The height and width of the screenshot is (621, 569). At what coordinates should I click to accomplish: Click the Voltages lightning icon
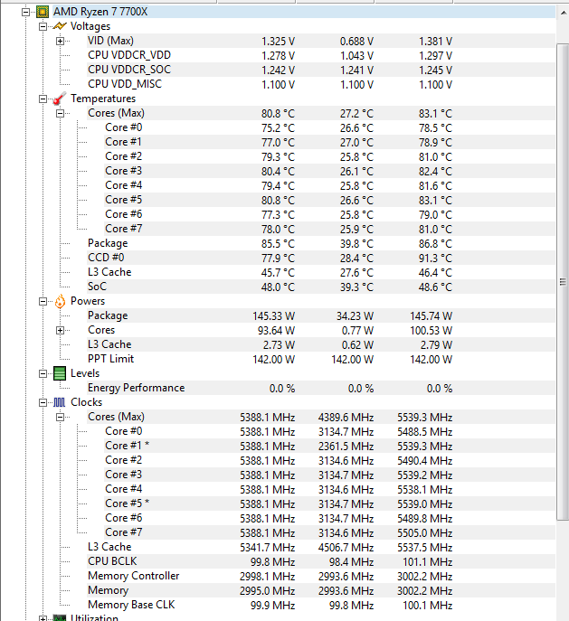[60, 26]
